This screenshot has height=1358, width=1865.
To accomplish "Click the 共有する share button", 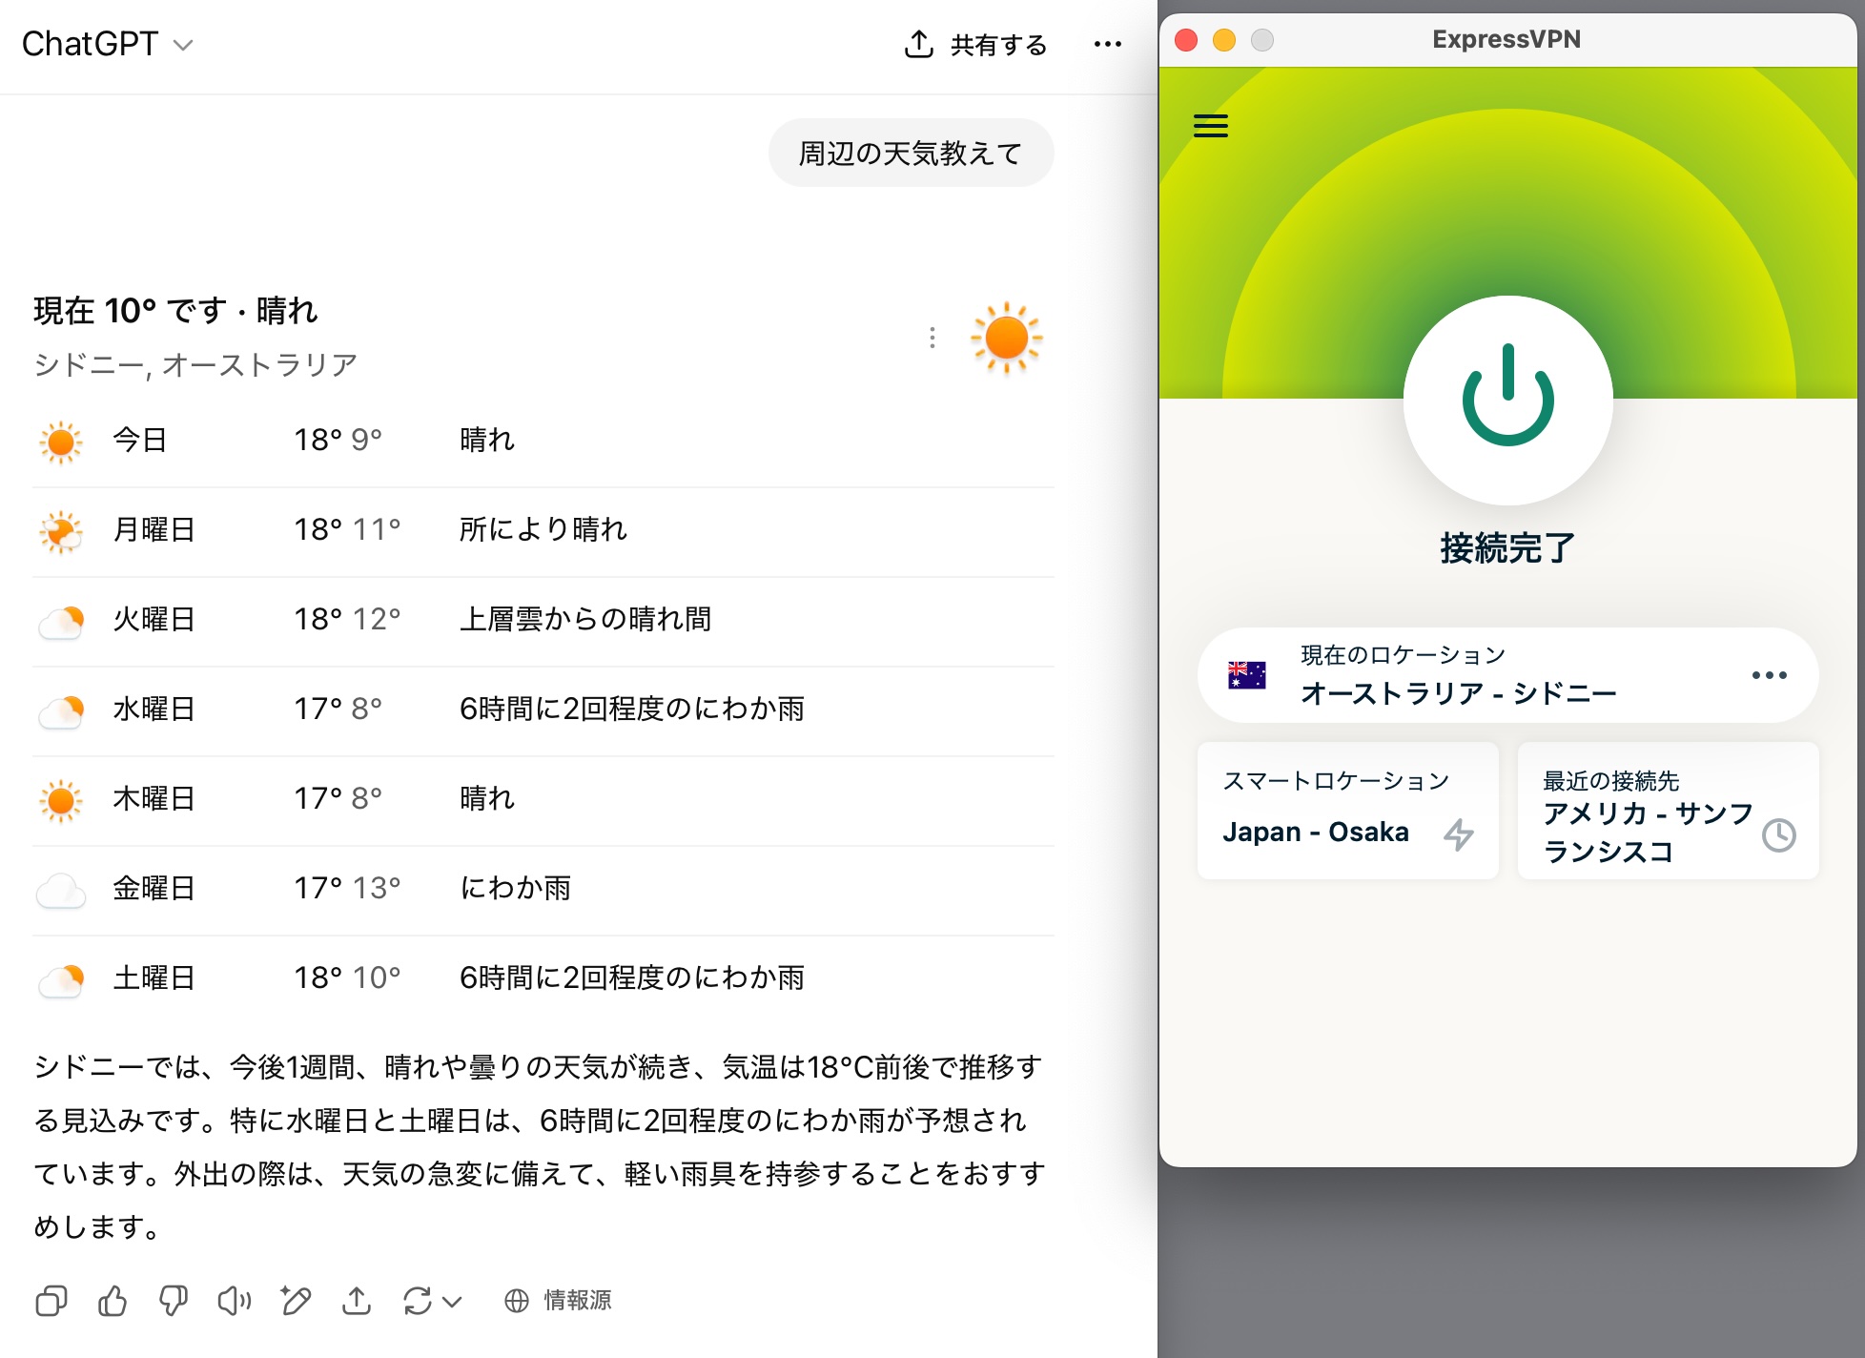I will [975, 44].
